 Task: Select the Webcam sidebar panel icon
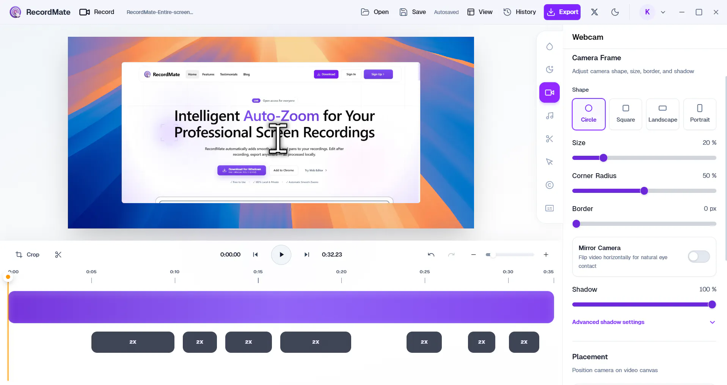click(x=550, y=92)
